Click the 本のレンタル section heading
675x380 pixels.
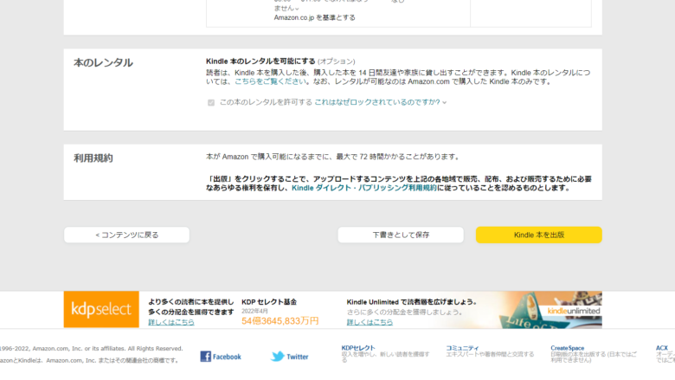103,63
